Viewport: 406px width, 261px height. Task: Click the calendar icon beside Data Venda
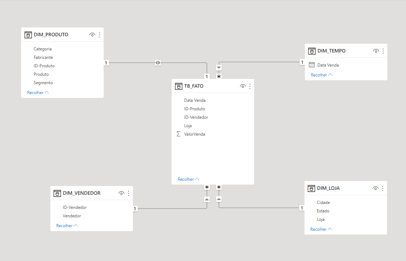[x=312, y=65]
